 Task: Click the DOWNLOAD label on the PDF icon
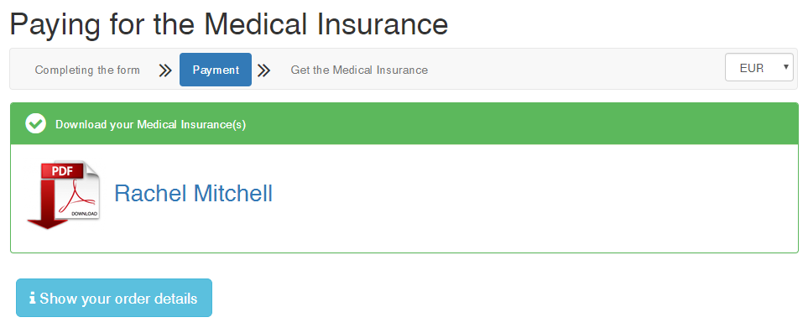pos(84,213)
